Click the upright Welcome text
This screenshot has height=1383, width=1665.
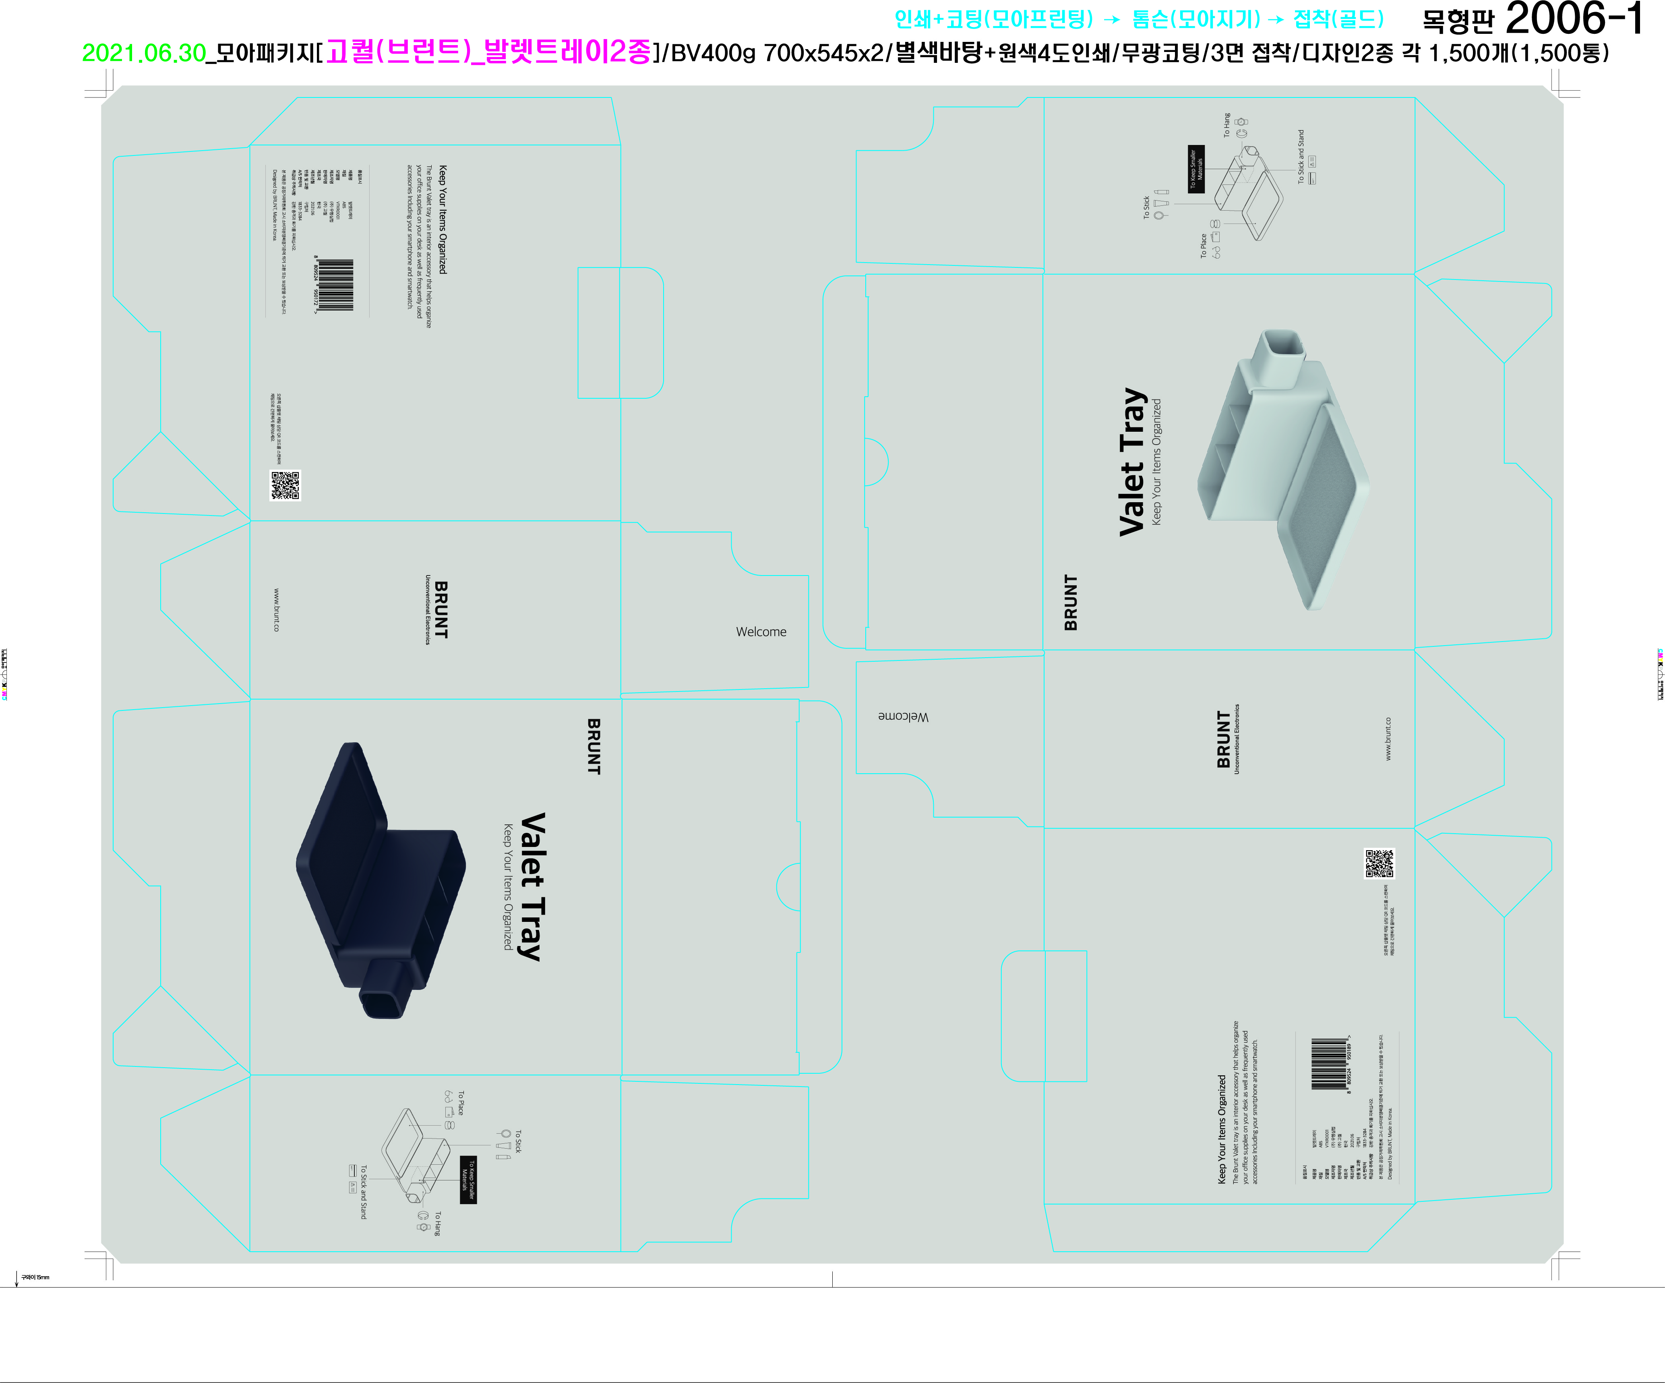point(761,632)
